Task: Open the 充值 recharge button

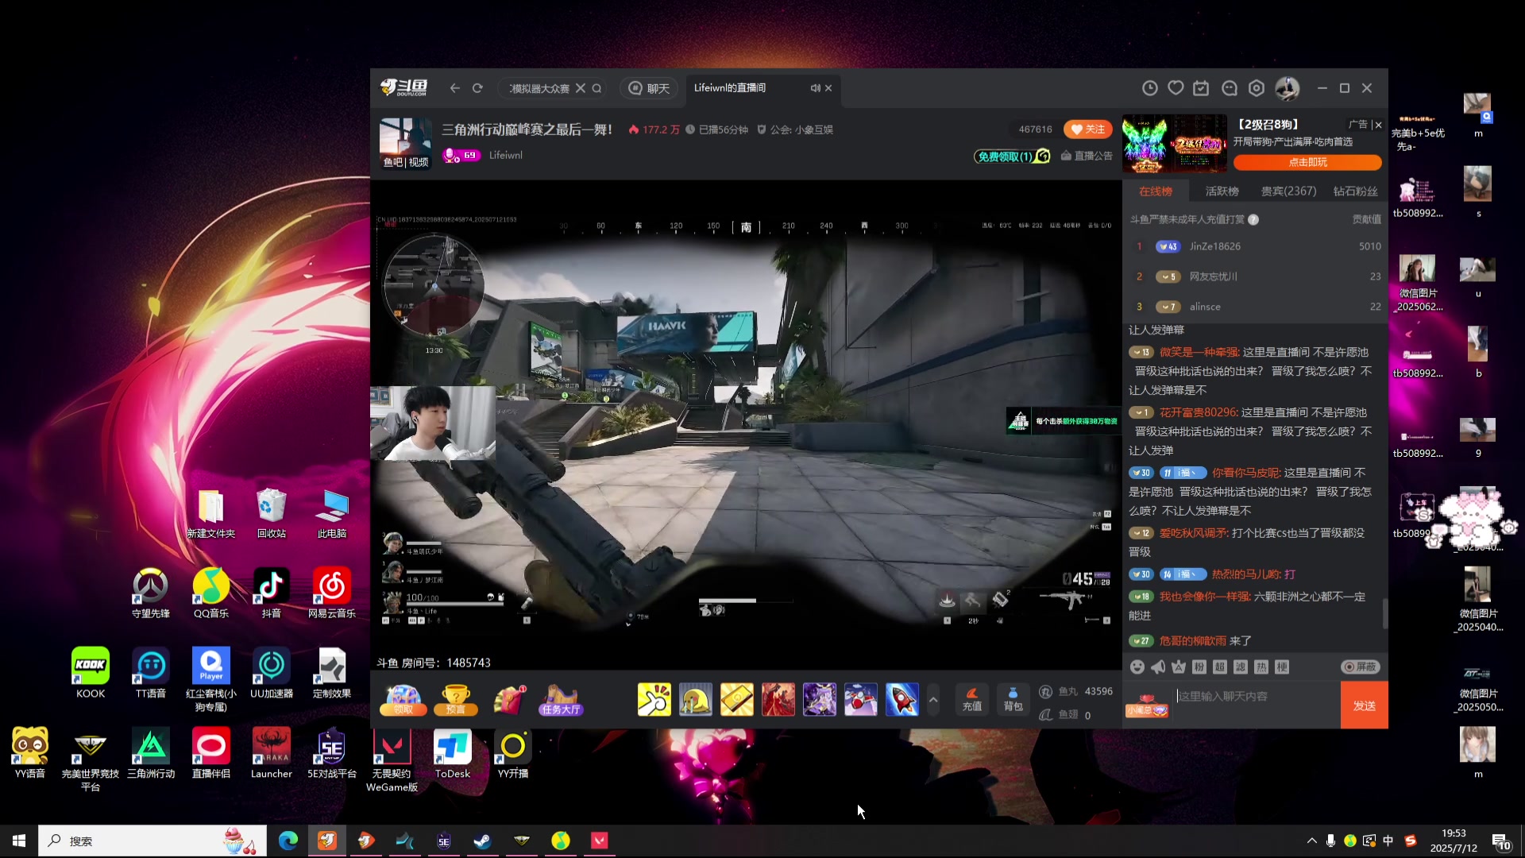Action: [x=972, y=699]
